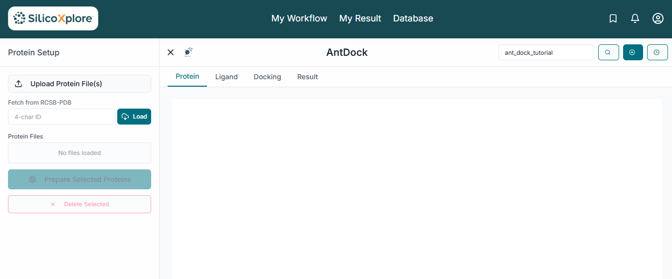Open the bookmark icon in header
The height and width of the screenshot is (279, 672).
point(613,18)
